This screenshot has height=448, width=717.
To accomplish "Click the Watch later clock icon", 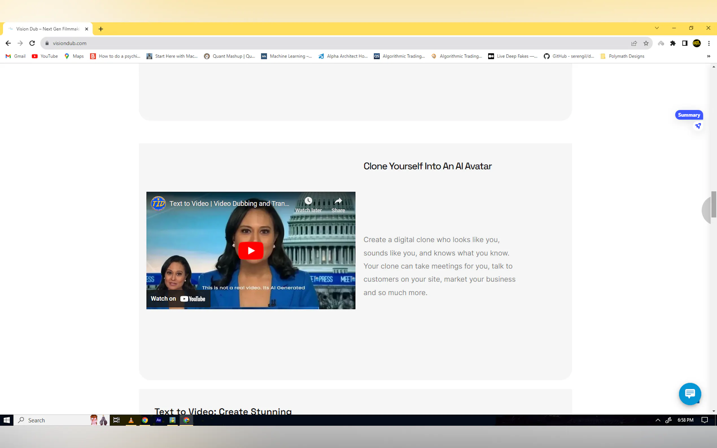I will pyautogui.click(x=308, y=201).
